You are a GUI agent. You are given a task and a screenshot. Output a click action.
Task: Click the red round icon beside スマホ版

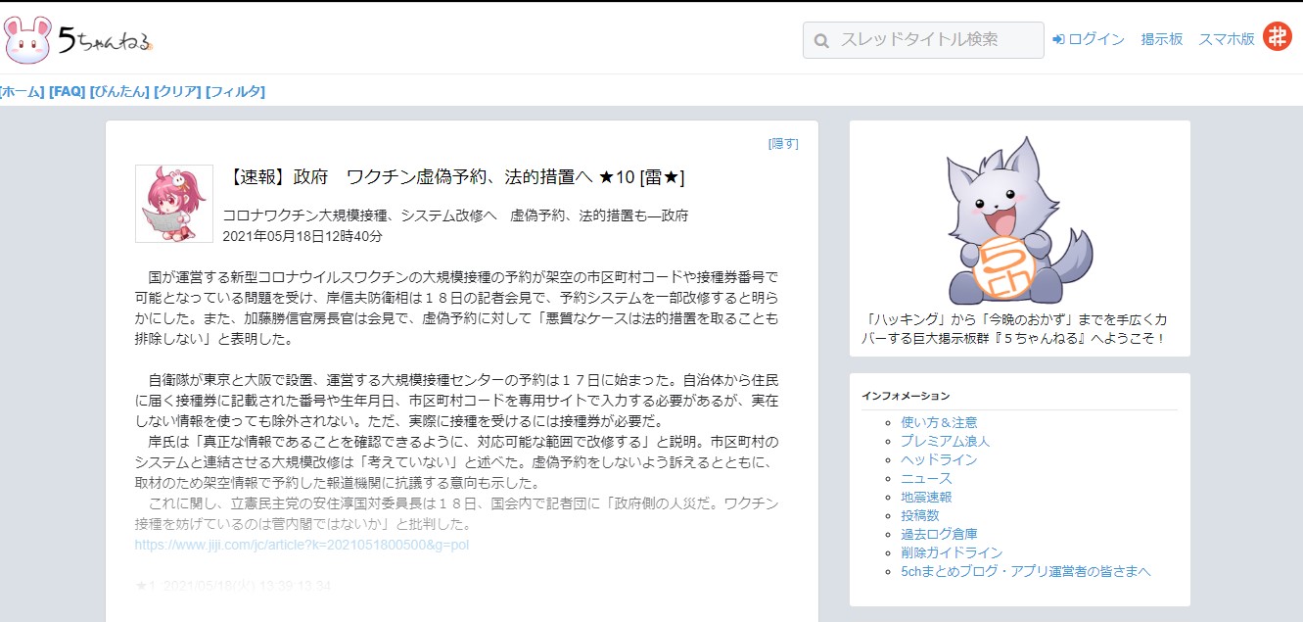(1277, 37)
